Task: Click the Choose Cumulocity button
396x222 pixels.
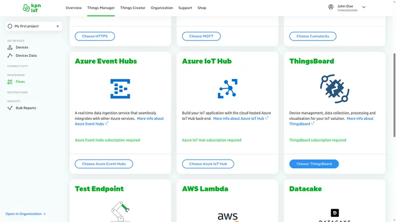Action: click(313, 36)
